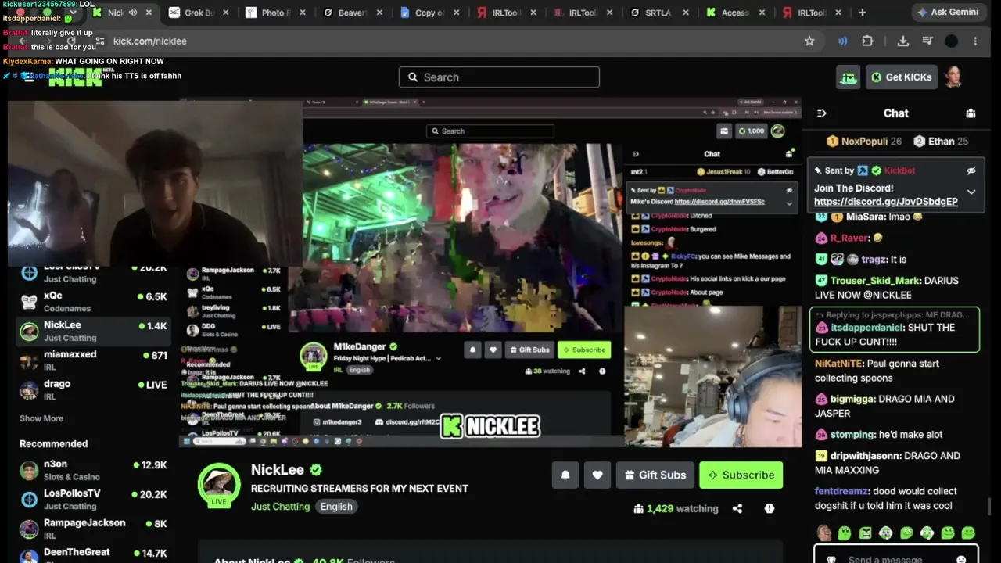
Task: Open the Ethan top gifter entry
Action: point(942,142)
